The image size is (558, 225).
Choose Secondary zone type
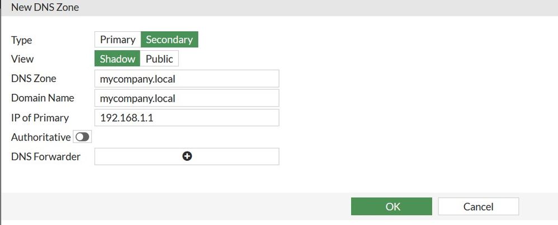169,40
